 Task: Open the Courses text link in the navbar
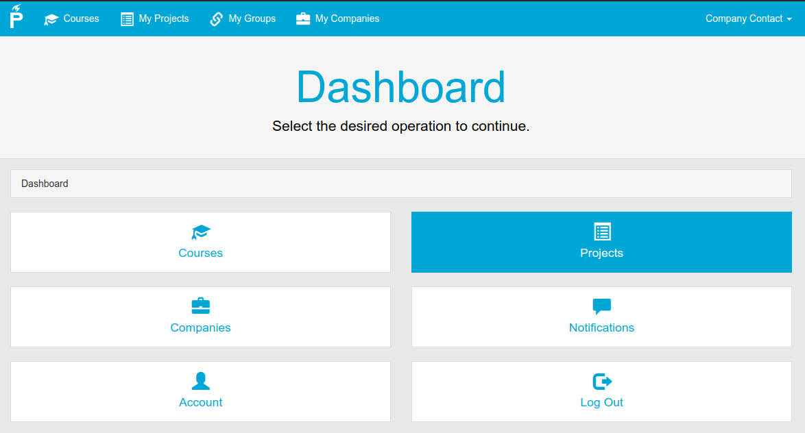click(x=82, y=19)
